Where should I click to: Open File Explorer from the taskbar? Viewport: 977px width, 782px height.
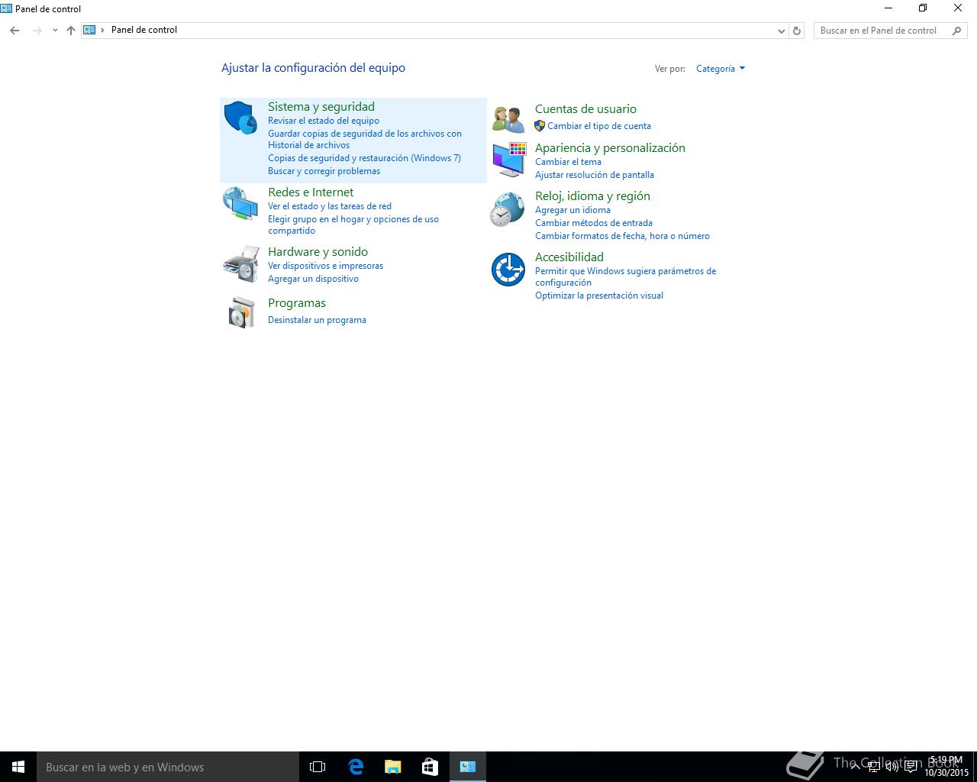point(393,767)
